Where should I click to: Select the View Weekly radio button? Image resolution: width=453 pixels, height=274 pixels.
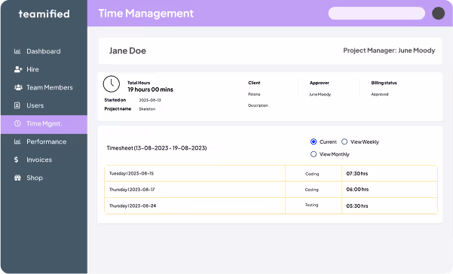point(344,142)
